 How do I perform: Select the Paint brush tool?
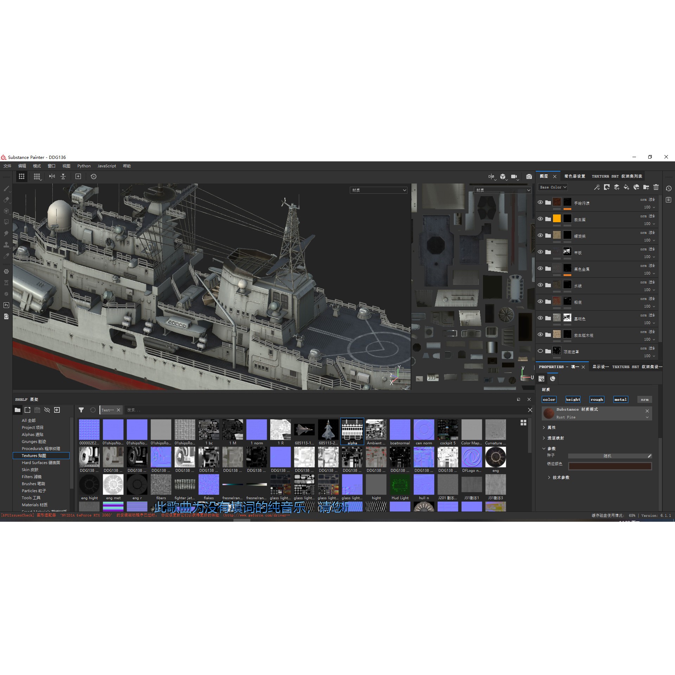click(x=6, y=189)
